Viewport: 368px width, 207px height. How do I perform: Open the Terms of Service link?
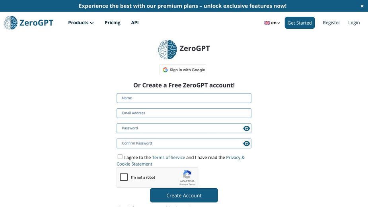tap(169, 157)
